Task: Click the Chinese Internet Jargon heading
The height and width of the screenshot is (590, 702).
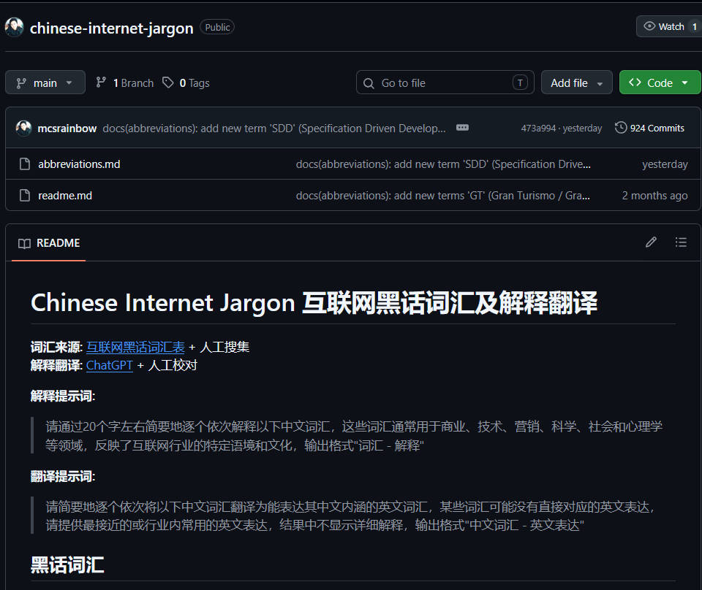Action: [314, 302]
